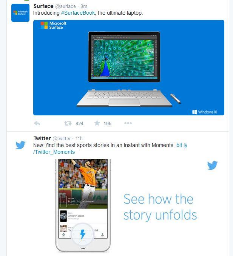Expand the Surface Book laptop image
Viewport: 233px width, 256px height.
tap(129, 67)
